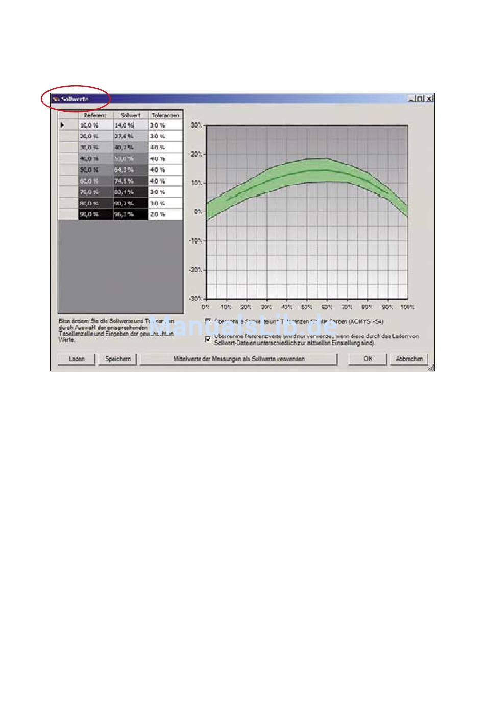
Task: Select the Sollwert column header
Action: [x=131, y=115]
